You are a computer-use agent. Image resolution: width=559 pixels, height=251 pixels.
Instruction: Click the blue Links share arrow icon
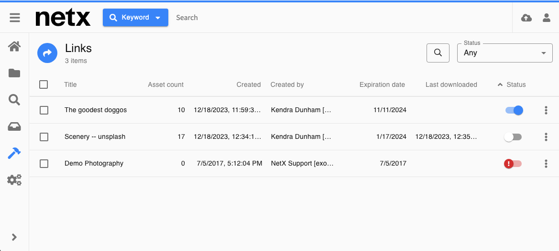[x=47, y=53]
